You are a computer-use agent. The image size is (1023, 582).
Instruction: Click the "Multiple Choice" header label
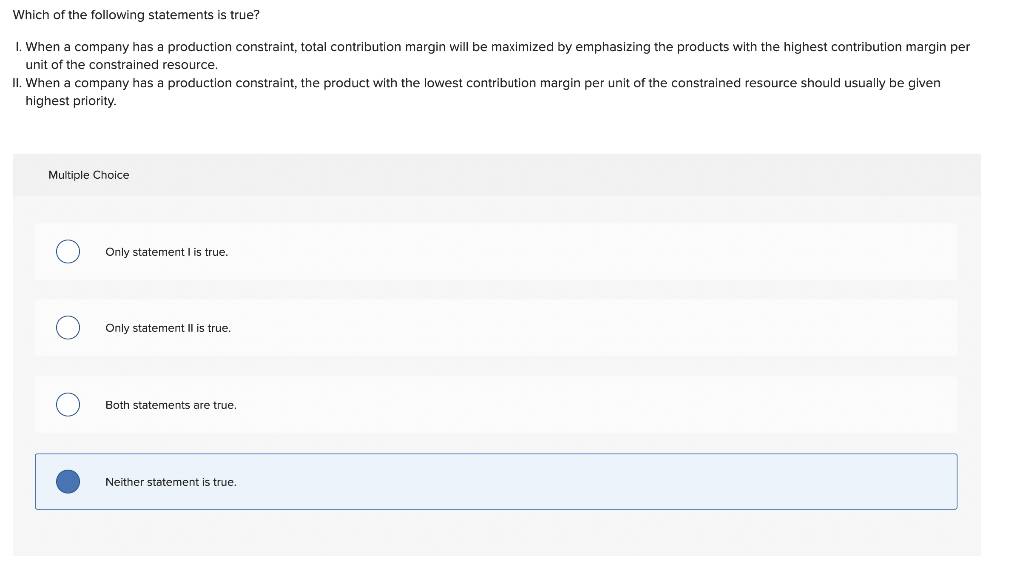point(88,175)
